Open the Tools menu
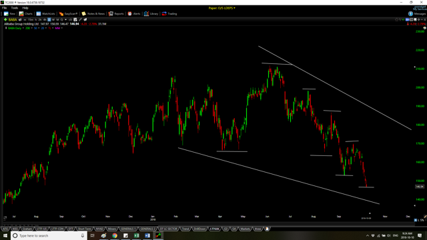The image size is (427, 240). tap(15, 8)
